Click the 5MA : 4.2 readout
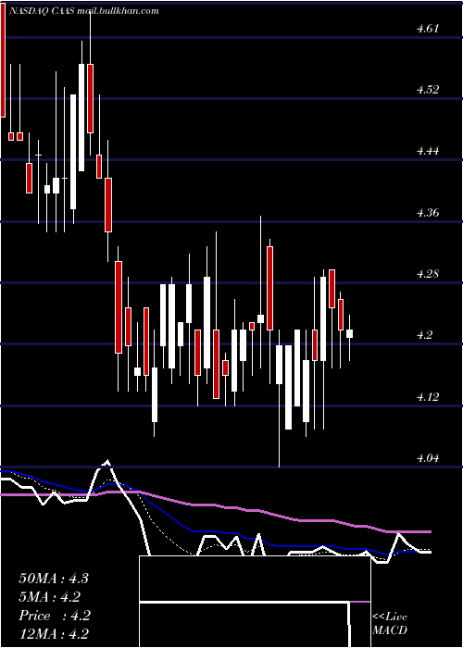Screen dimensions: 463x648 click(x=50, y=597)
